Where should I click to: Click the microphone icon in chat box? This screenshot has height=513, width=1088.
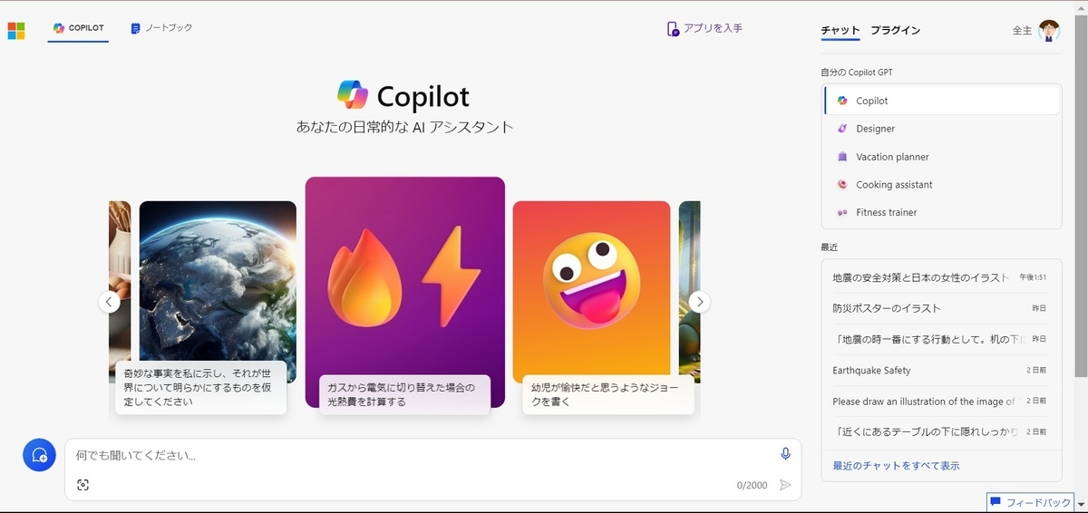point(785,454)
